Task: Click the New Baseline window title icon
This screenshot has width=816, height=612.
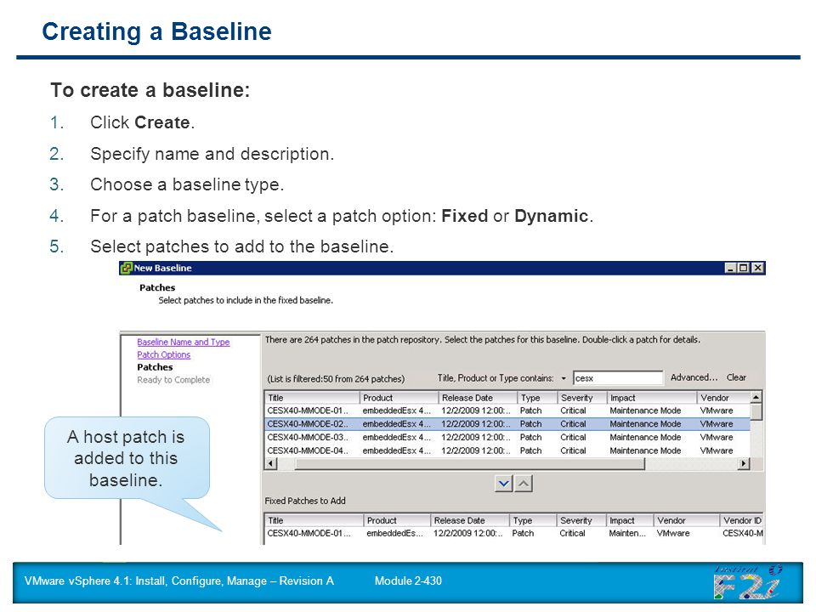Action: click(127, 268)
